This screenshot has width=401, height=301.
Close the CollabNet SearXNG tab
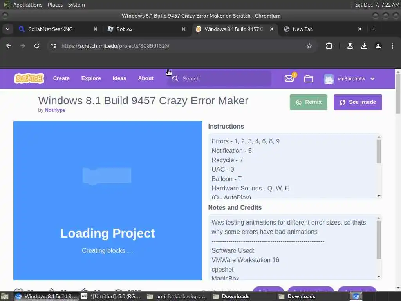pyautogui.click(x=96, y=29)
